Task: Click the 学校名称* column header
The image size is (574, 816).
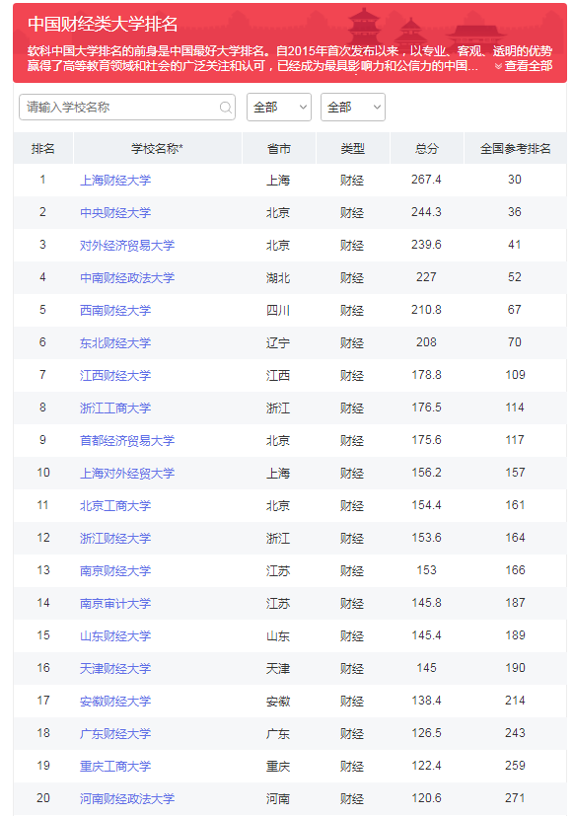Action: (158, 148)
